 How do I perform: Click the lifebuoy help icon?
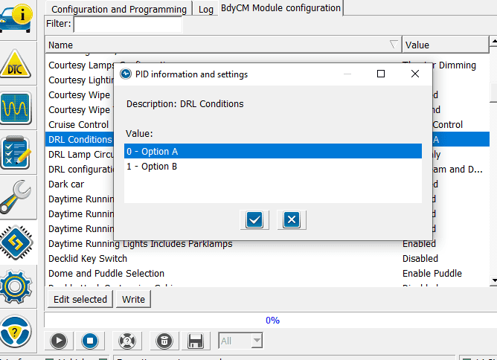127,341
